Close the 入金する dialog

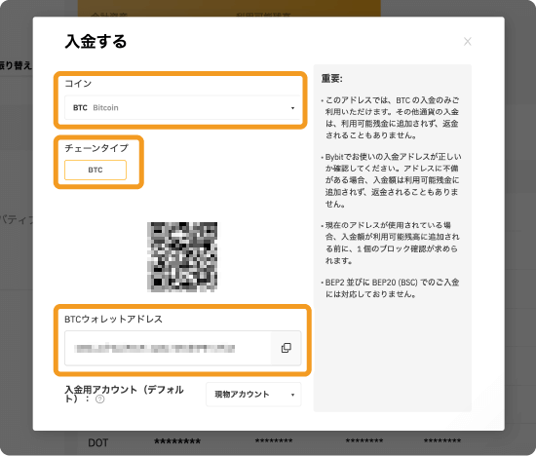pyautogui.click(x=467, y=41)
